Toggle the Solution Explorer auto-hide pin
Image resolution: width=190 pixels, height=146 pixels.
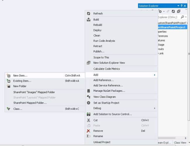tap(182, 6)
